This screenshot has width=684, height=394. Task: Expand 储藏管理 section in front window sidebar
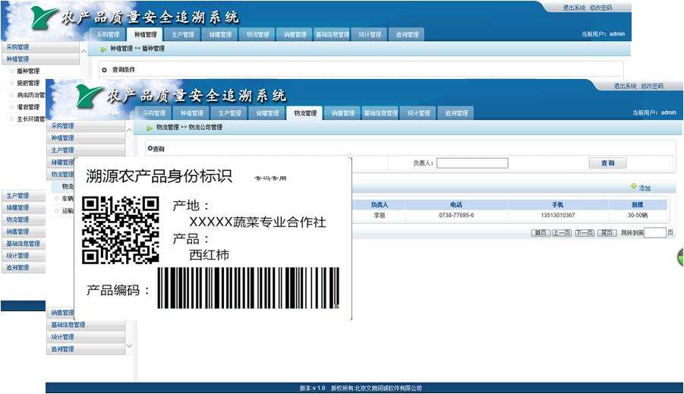(x=61, y=162)
